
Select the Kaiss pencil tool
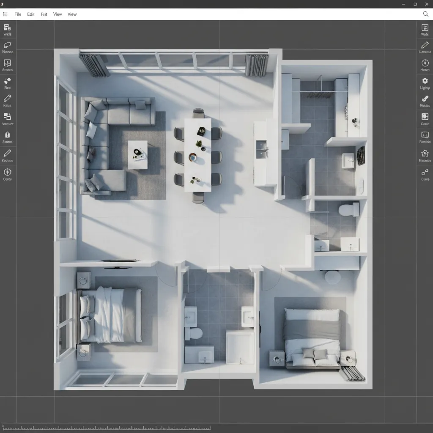pos(8,101)
